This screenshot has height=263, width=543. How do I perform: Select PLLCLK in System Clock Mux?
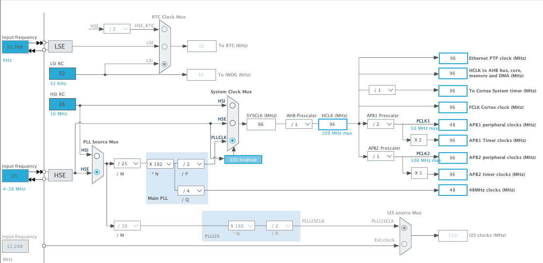pyautogui.click(x=233, y=140)
